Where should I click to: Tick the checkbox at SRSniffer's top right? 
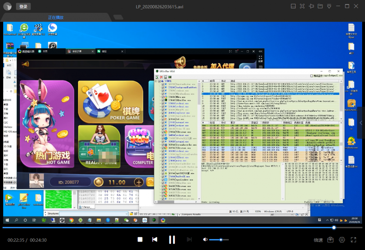[x=312, y=76]
